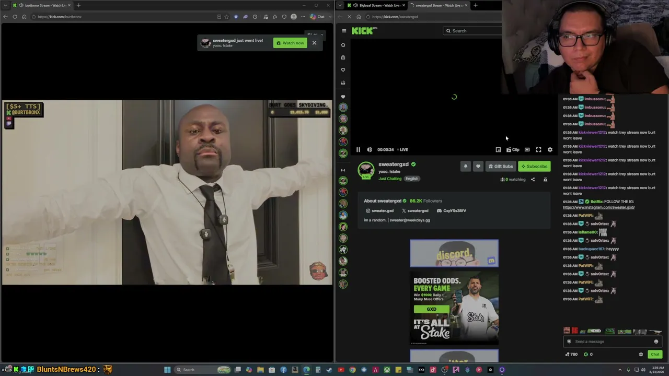Follow sweatergxd with the heart button
The height and width of the screenshot is (376, 669).
coord(478,167)
